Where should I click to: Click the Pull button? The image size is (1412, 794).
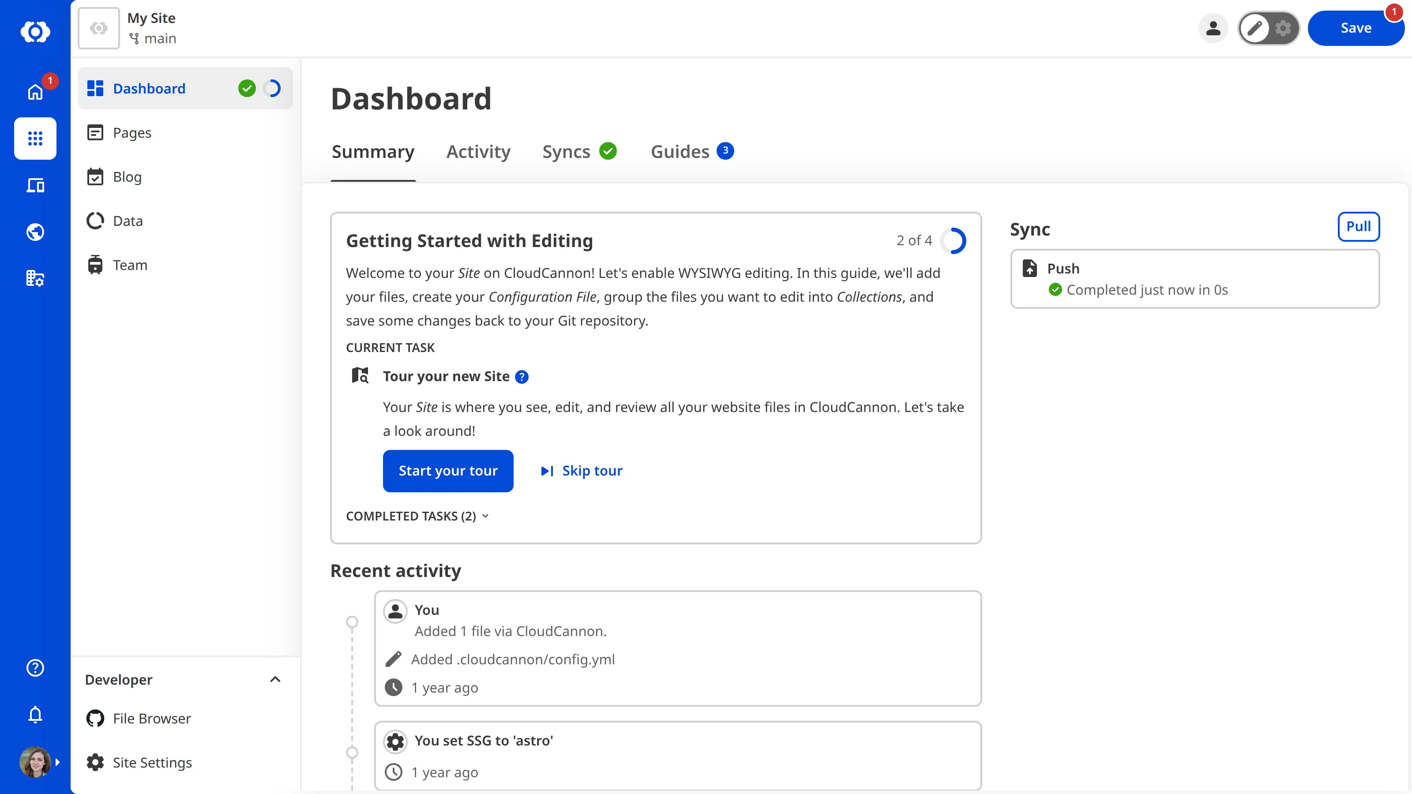click(1358, 226)
